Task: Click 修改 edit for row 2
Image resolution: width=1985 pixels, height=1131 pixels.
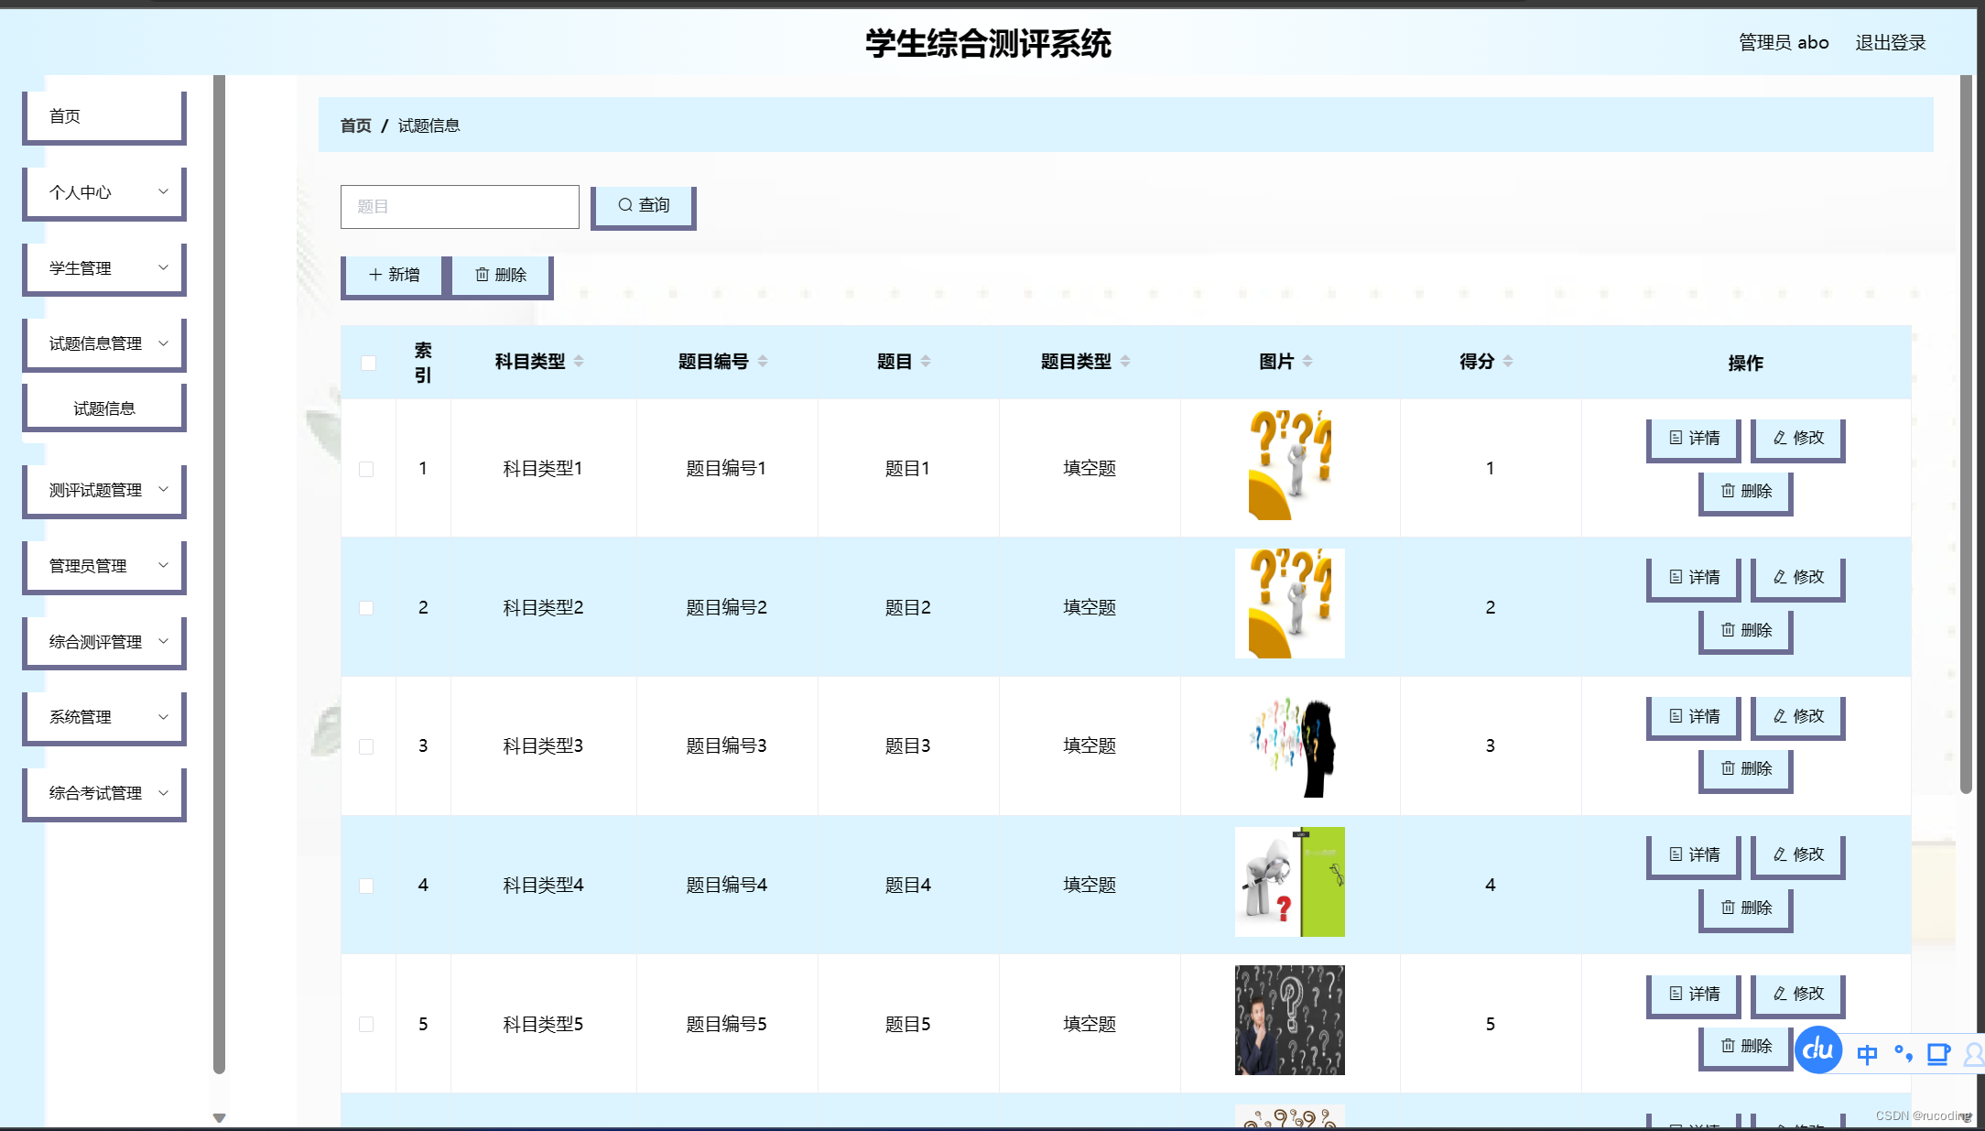Action: [1798, 577]
